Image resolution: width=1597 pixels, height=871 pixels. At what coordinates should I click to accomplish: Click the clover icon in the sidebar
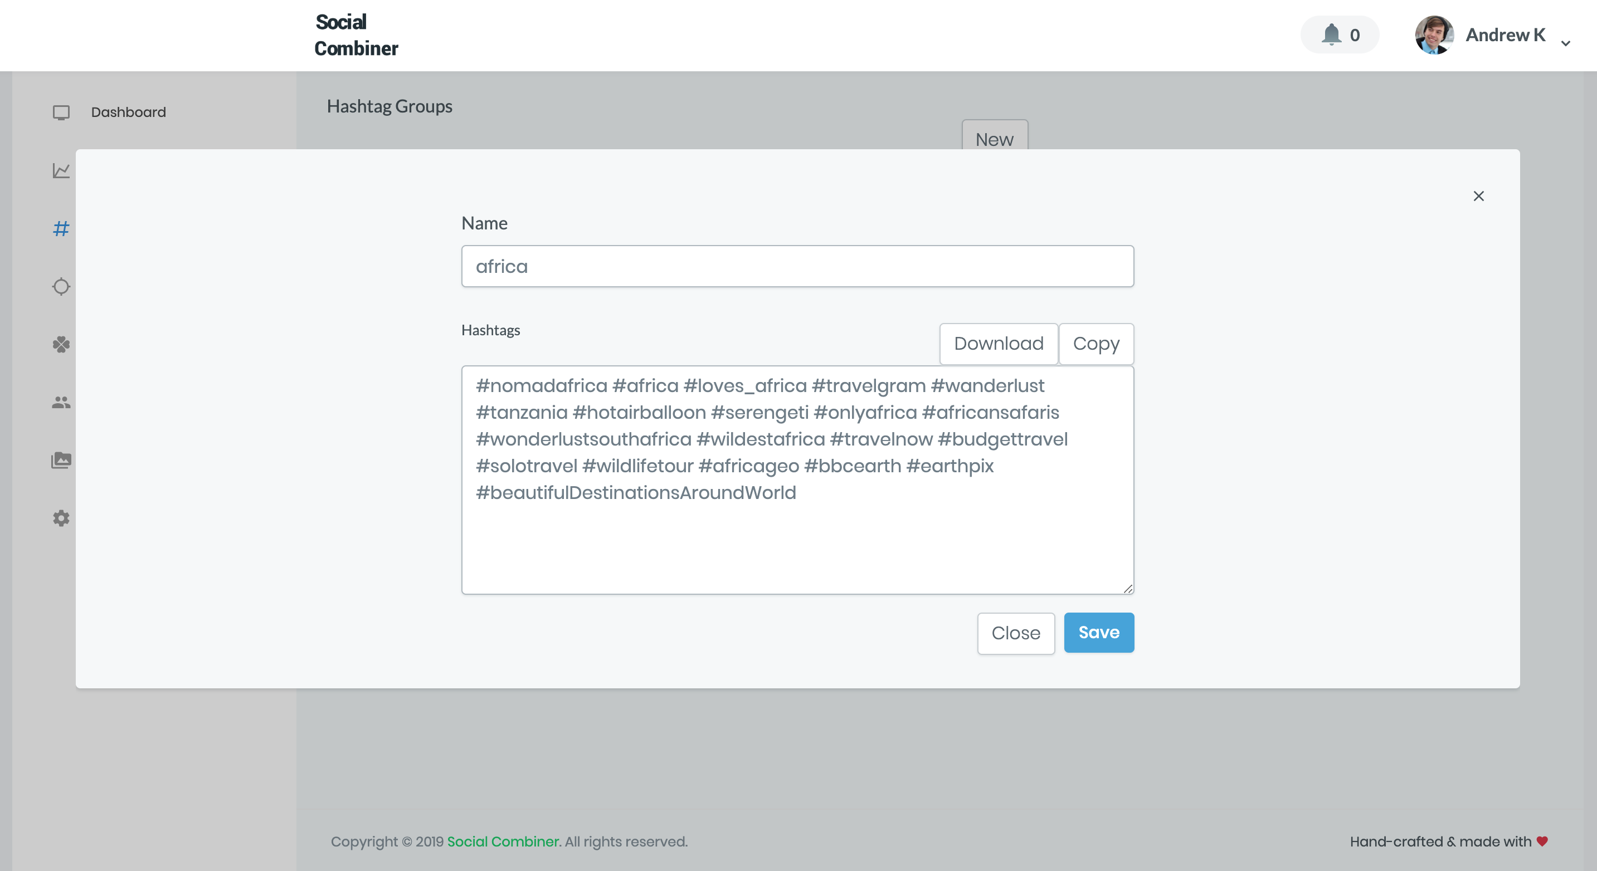60,344
